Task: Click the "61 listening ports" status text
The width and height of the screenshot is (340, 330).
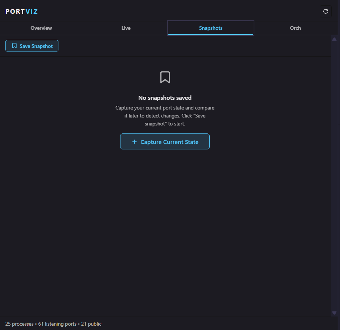Action: tap(57, 324)
